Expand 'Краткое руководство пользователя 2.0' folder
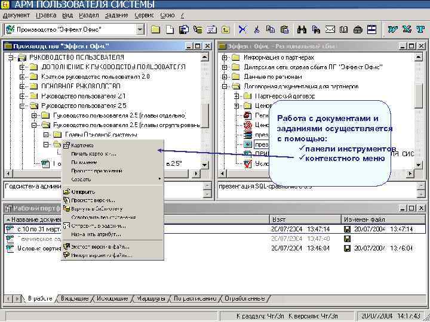The image size is (430, 322). click(x=22, y=77)
